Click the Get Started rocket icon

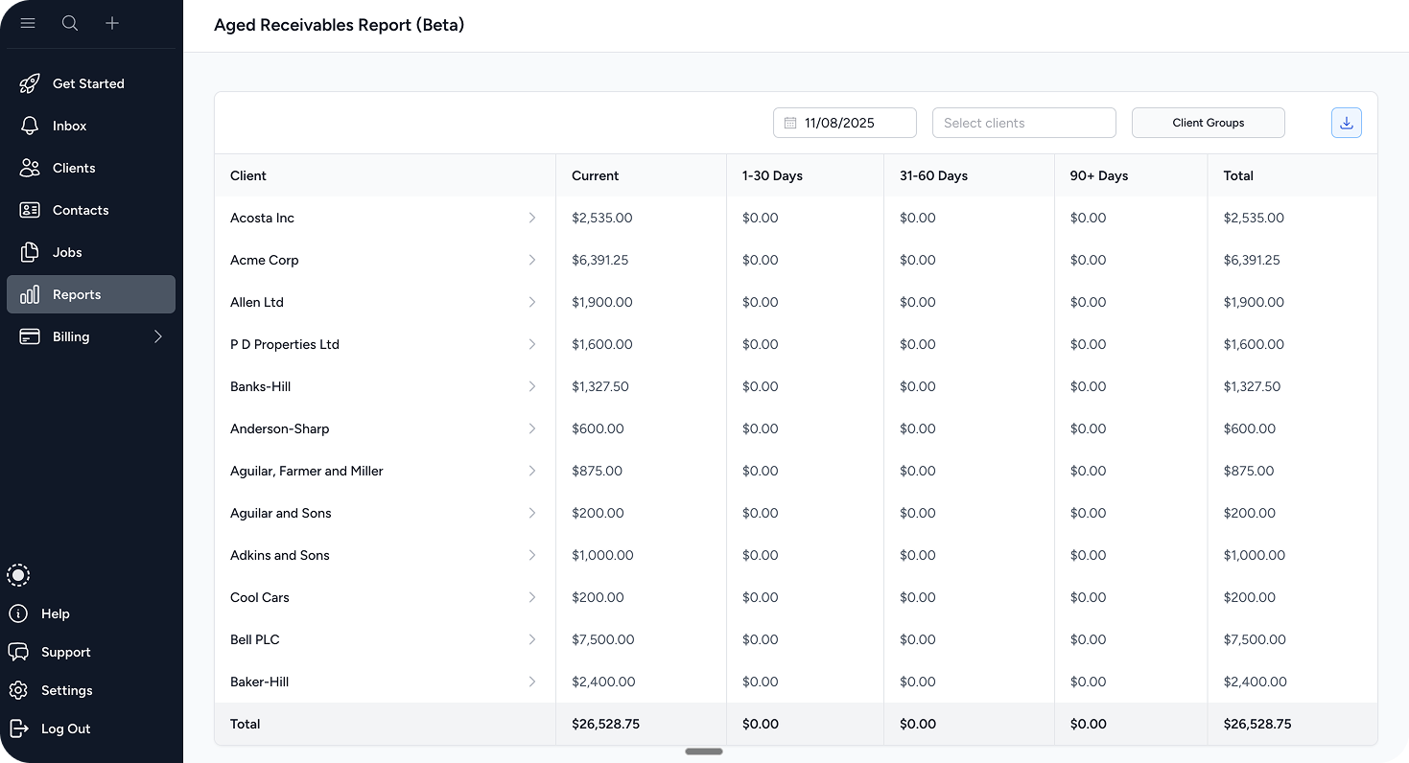30,83
